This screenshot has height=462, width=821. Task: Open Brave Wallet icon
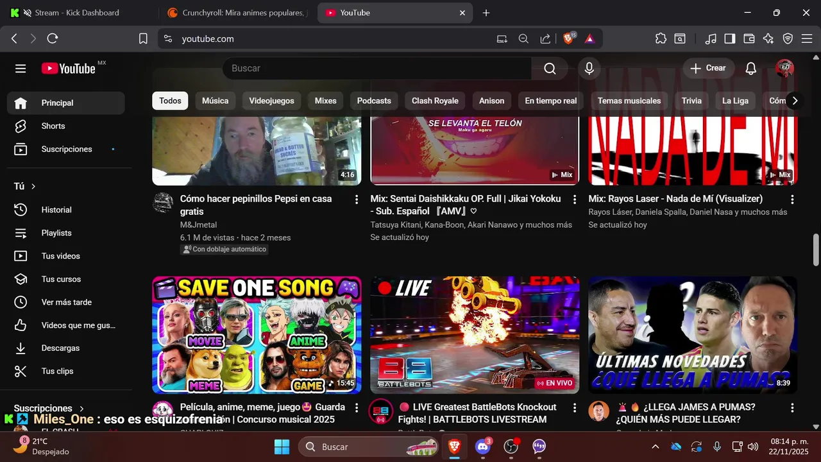coord(749,38)
